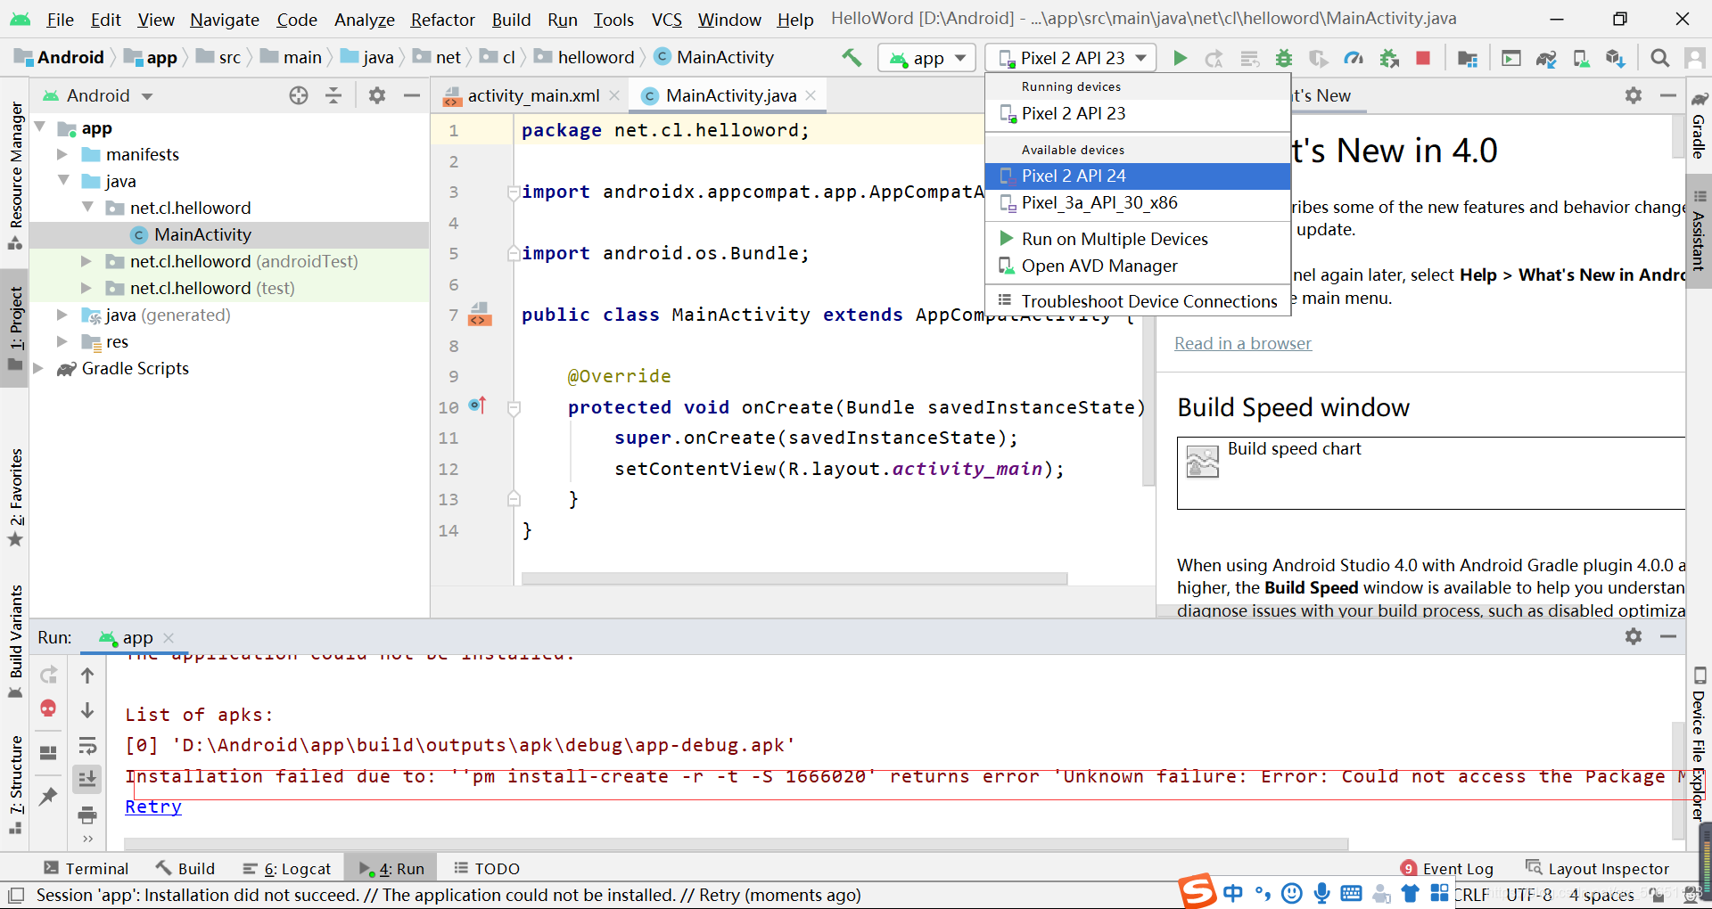The width and height of the screenshot is (1712, 909).
Task: Toggle Pin Tab in Run panel
Action: point(48,796)
